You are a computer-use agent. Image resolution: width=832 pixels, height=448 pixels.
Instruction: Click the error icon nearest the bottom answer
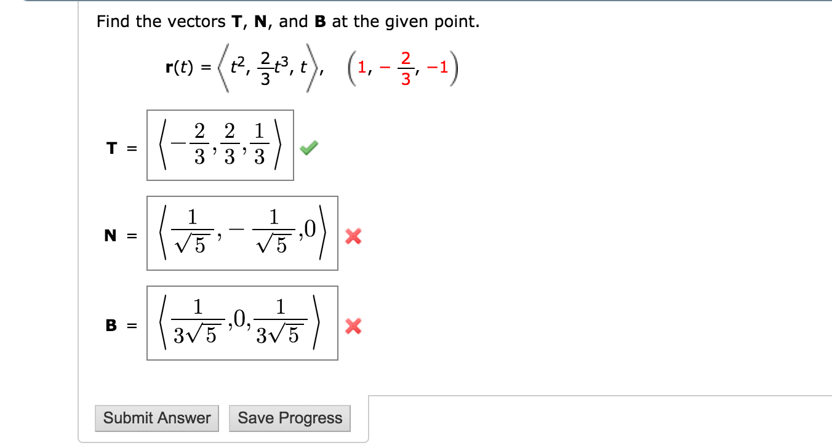[x=354, y=326]
